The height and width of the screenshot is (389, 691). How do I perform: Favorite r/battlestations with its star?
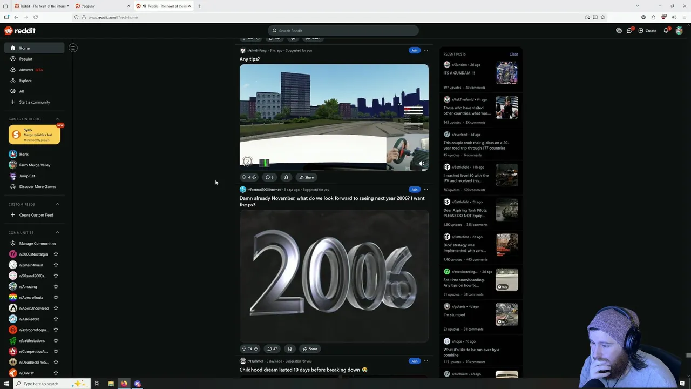pyautogui.click(x=56, y=340)
